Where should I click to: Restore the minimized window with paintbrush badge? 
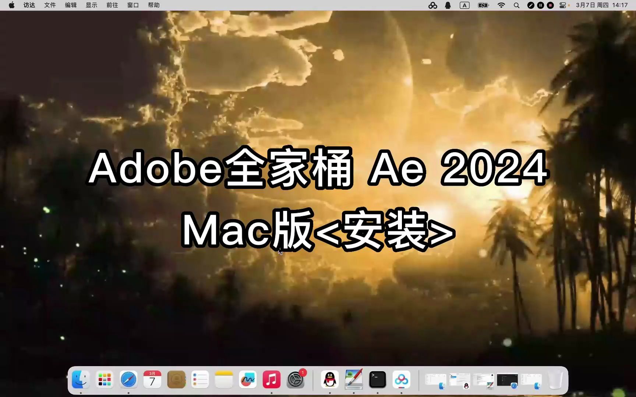click(484, 380)
